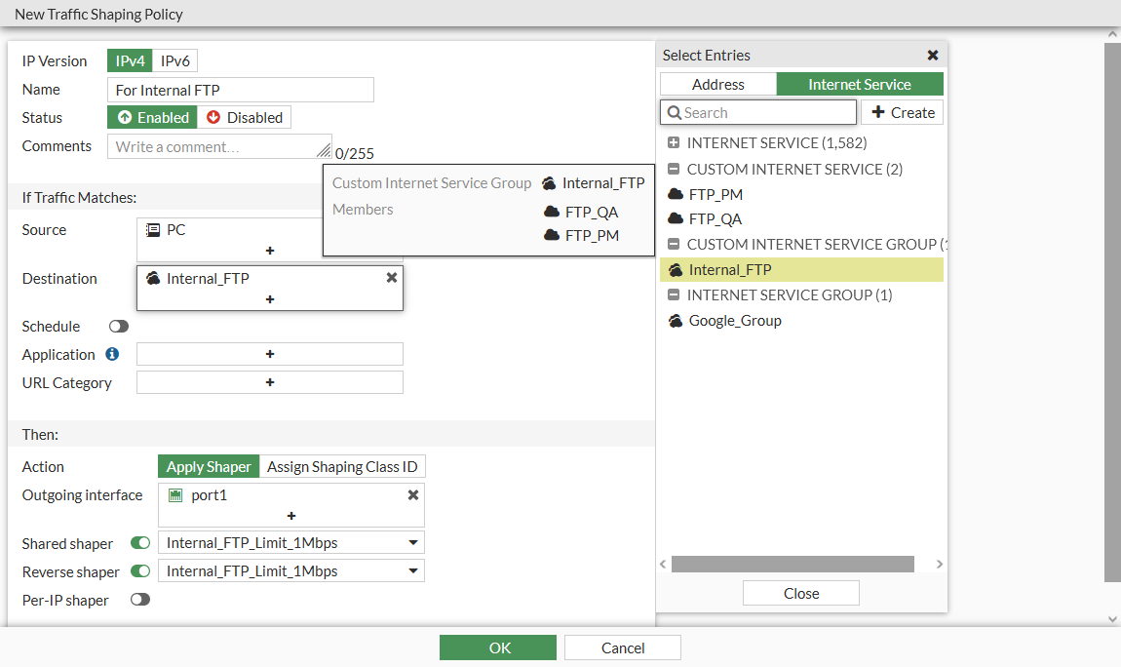Viewport: 1121px width, 667px height.
Task: Click the port1 interface icon
Action: pos(175,495)
